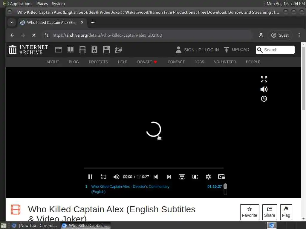
Task: Select the Who Killed Captain Alex tab
Action: (x=52, y=22)
